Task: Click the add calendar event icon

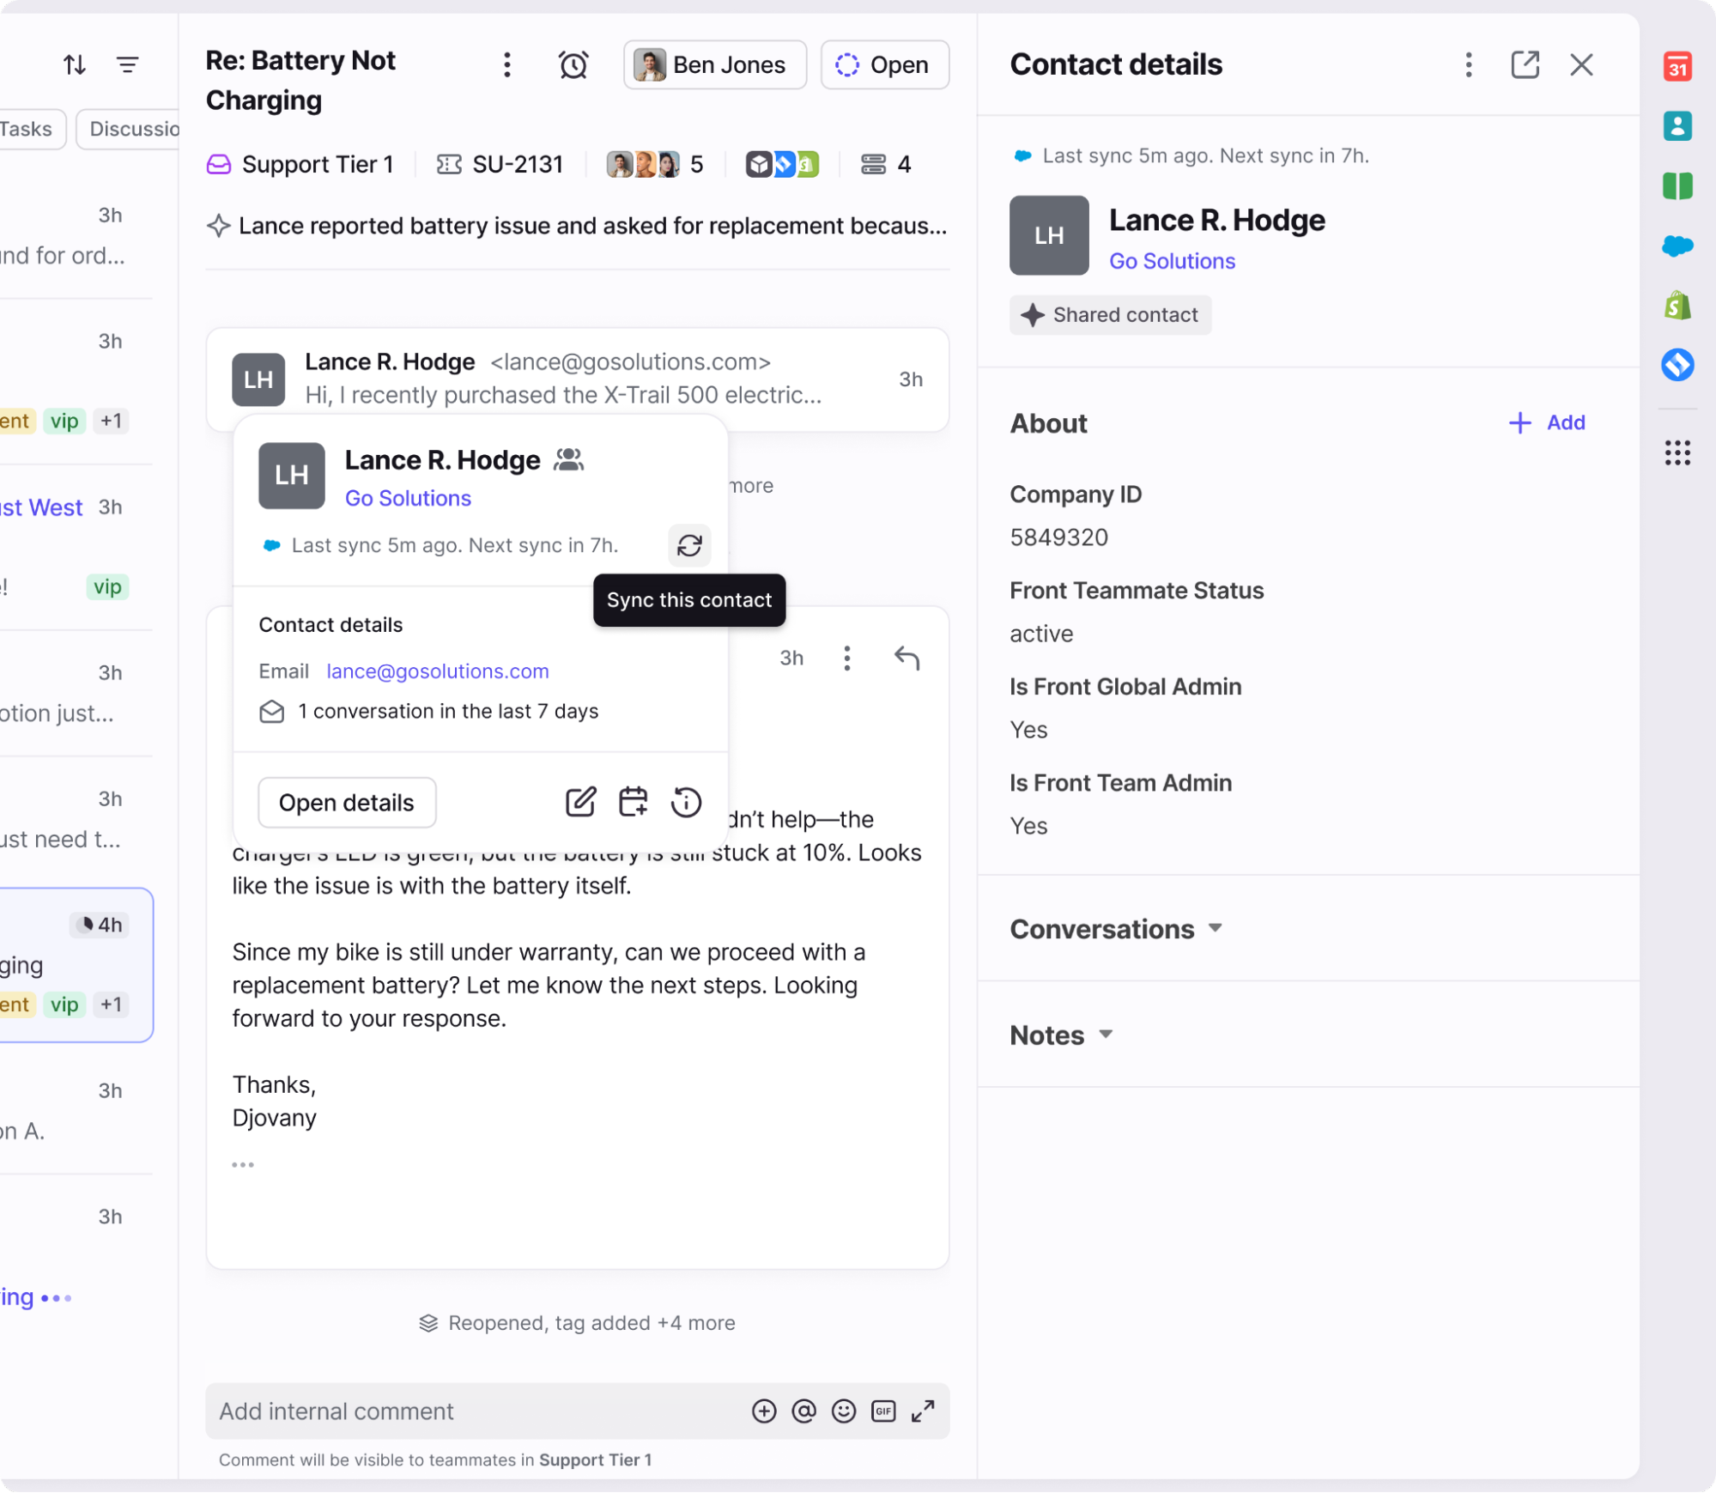Action: click(x=633, y=802)
